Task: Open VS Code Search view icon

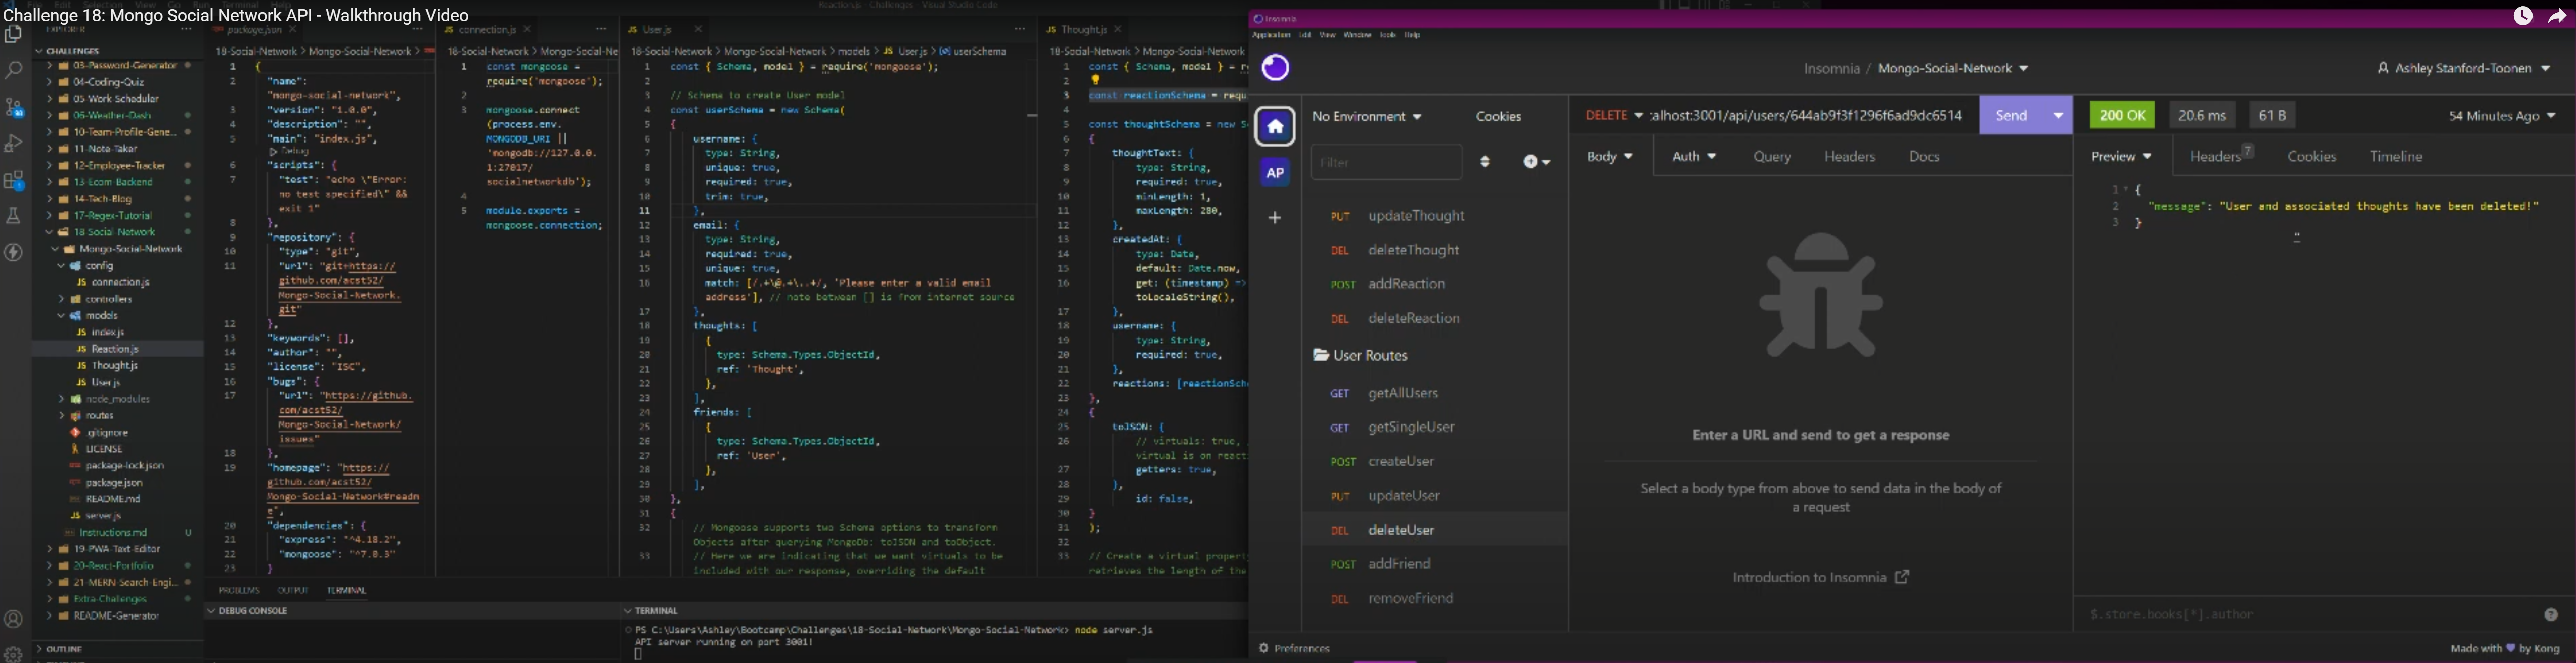Action: pyautogui.click(x=14, y=71)
